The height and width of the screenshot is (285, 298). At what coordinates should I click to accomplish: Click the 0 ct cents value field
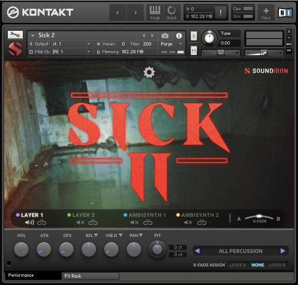[178, 255]
